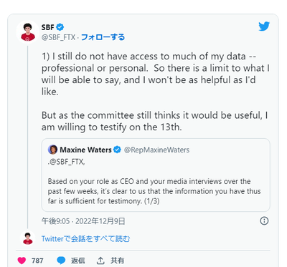Click フォローする to follow SBF

click(103, 37)
